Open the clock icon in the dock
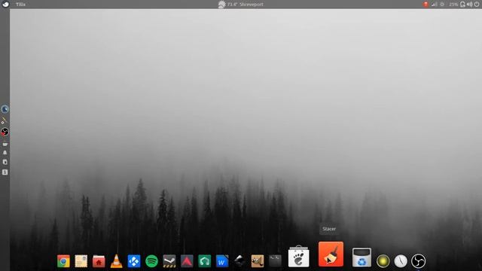Screen dimensions: 482x271 pos(401,261)
